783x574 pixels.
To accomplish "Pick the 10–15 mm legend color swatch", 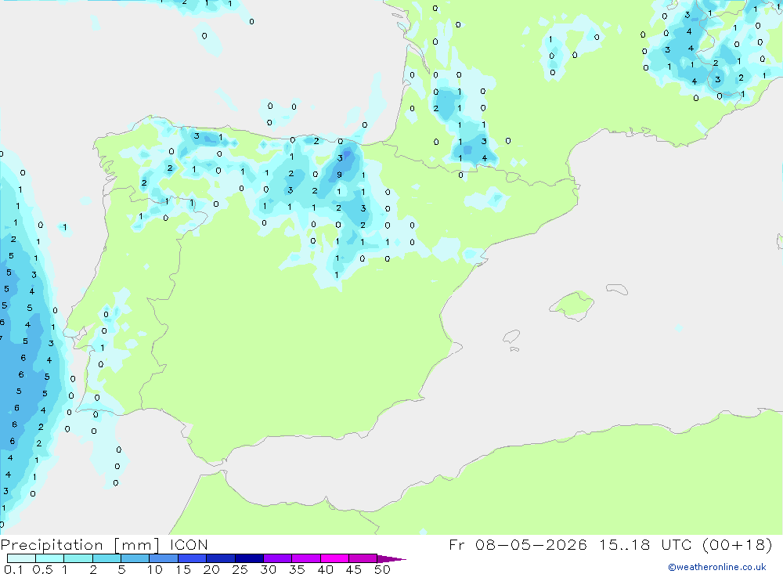I will click(x=164, y=558).
